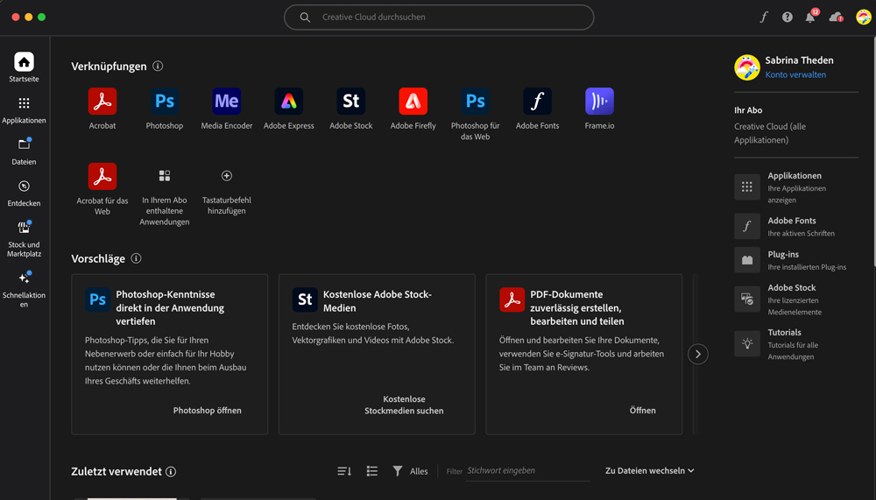
Task: Open the notifications bell icon
Action: coord(810,18)
